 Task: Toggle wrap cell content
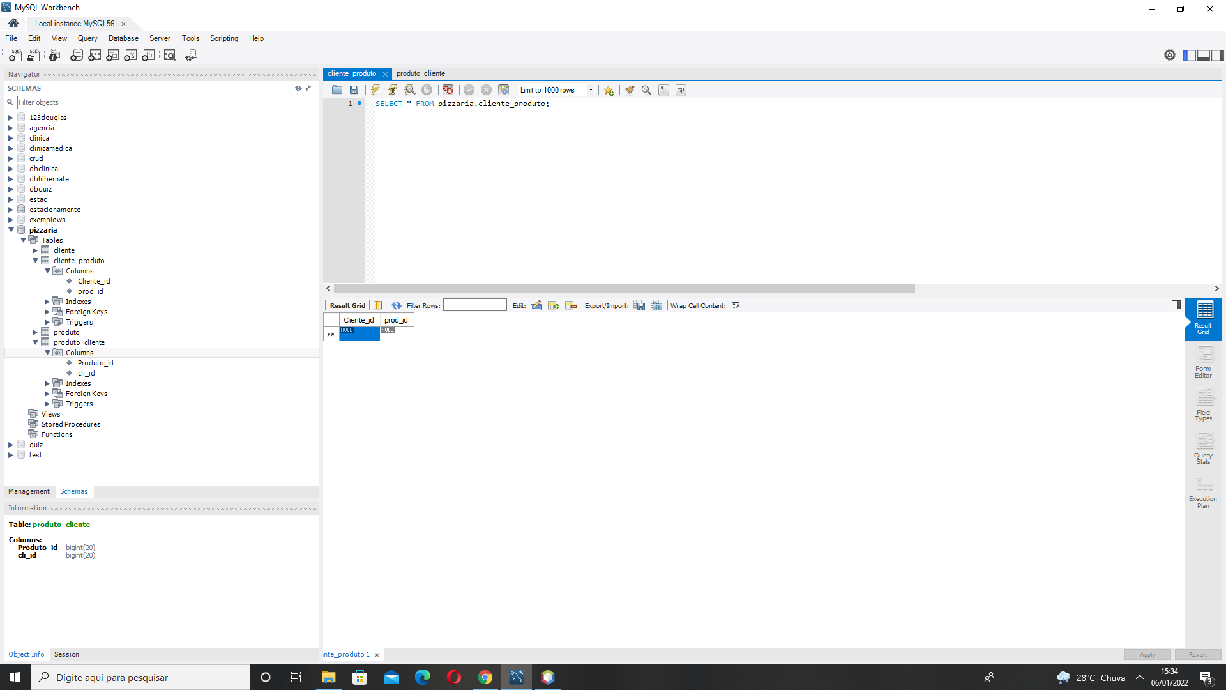736,305
